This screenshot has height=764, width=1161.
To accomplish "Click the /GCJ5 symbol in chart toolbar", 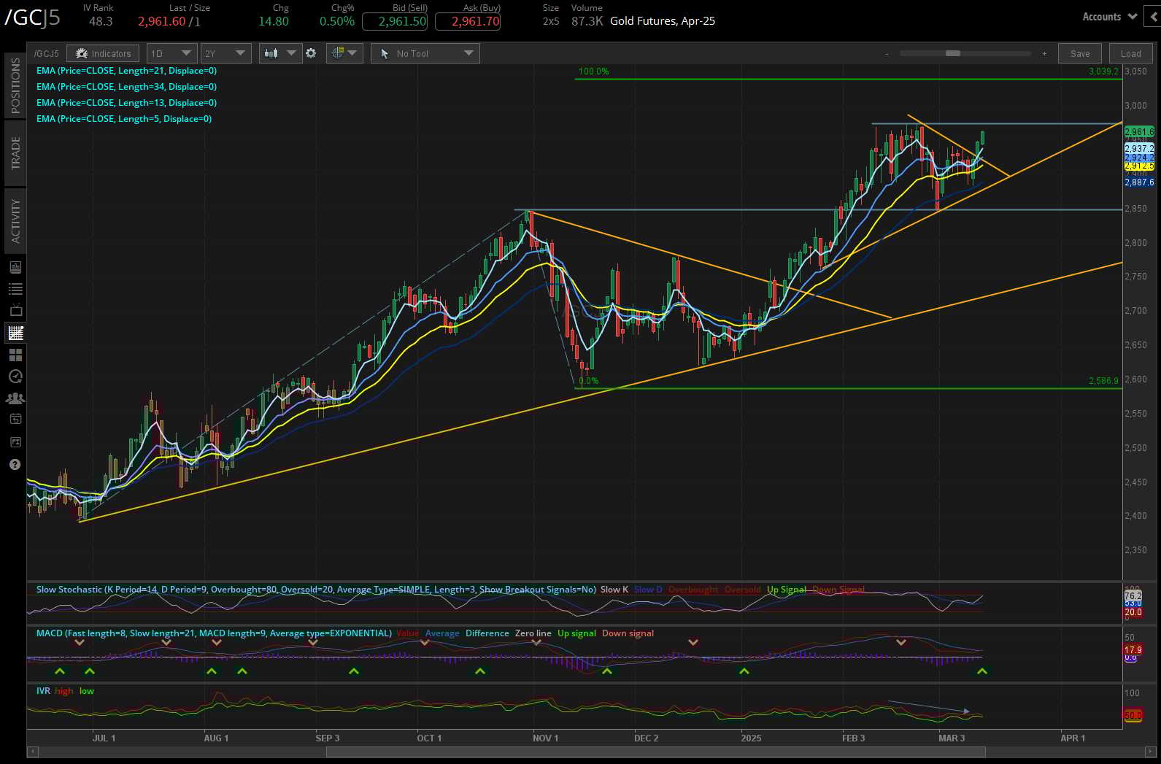I will 46,53.
